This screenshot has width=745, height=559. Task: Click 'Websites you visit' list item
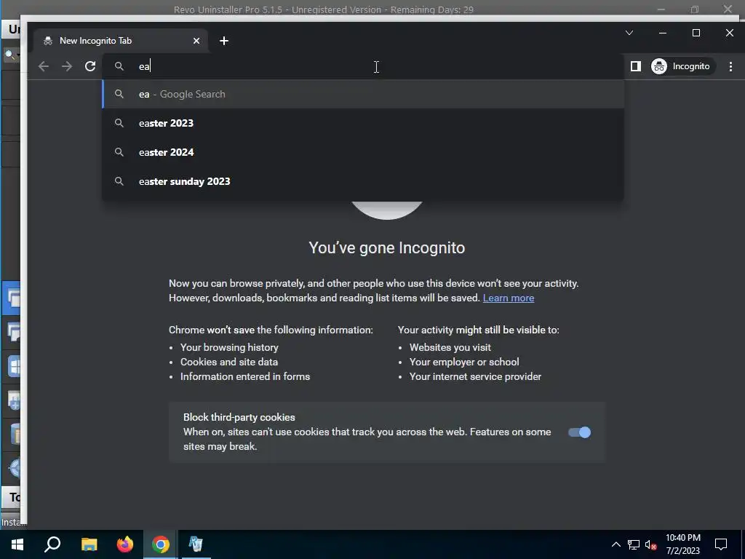click(450, 347)
